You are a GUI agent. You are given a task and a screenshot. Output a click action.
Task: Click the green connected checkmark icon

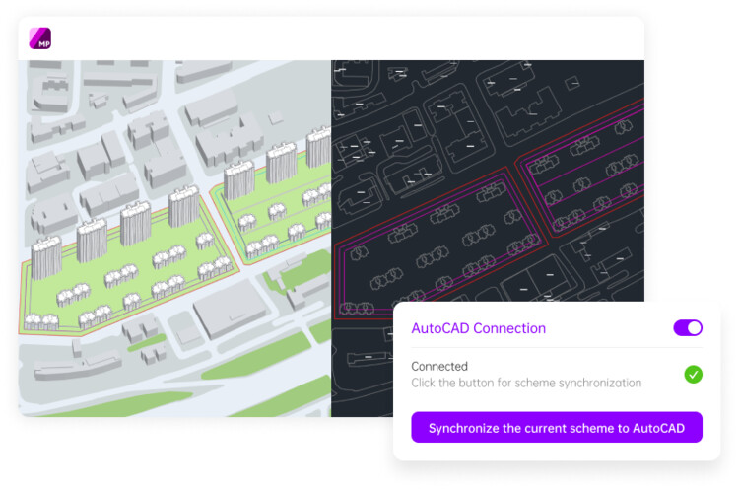coord(694,374)
